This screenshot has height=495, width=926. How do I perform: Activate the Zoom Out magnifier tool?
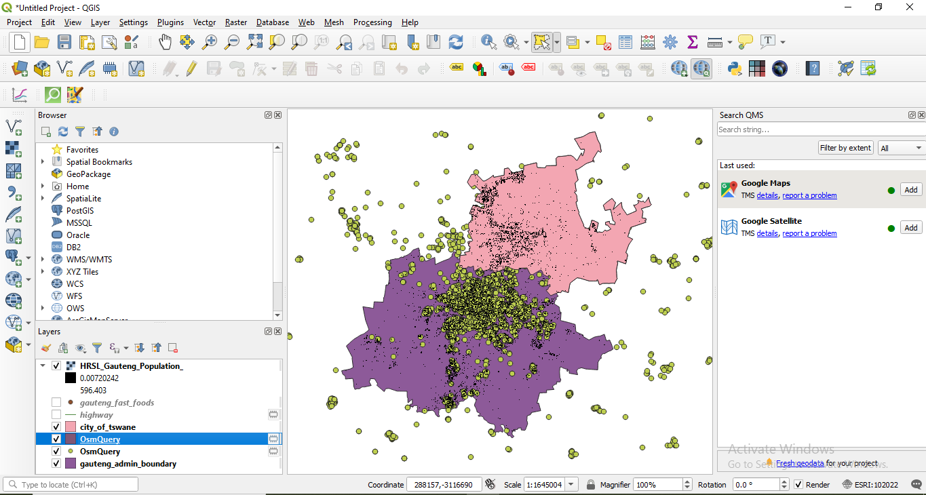pyautogui.click(x=232, y=42)
